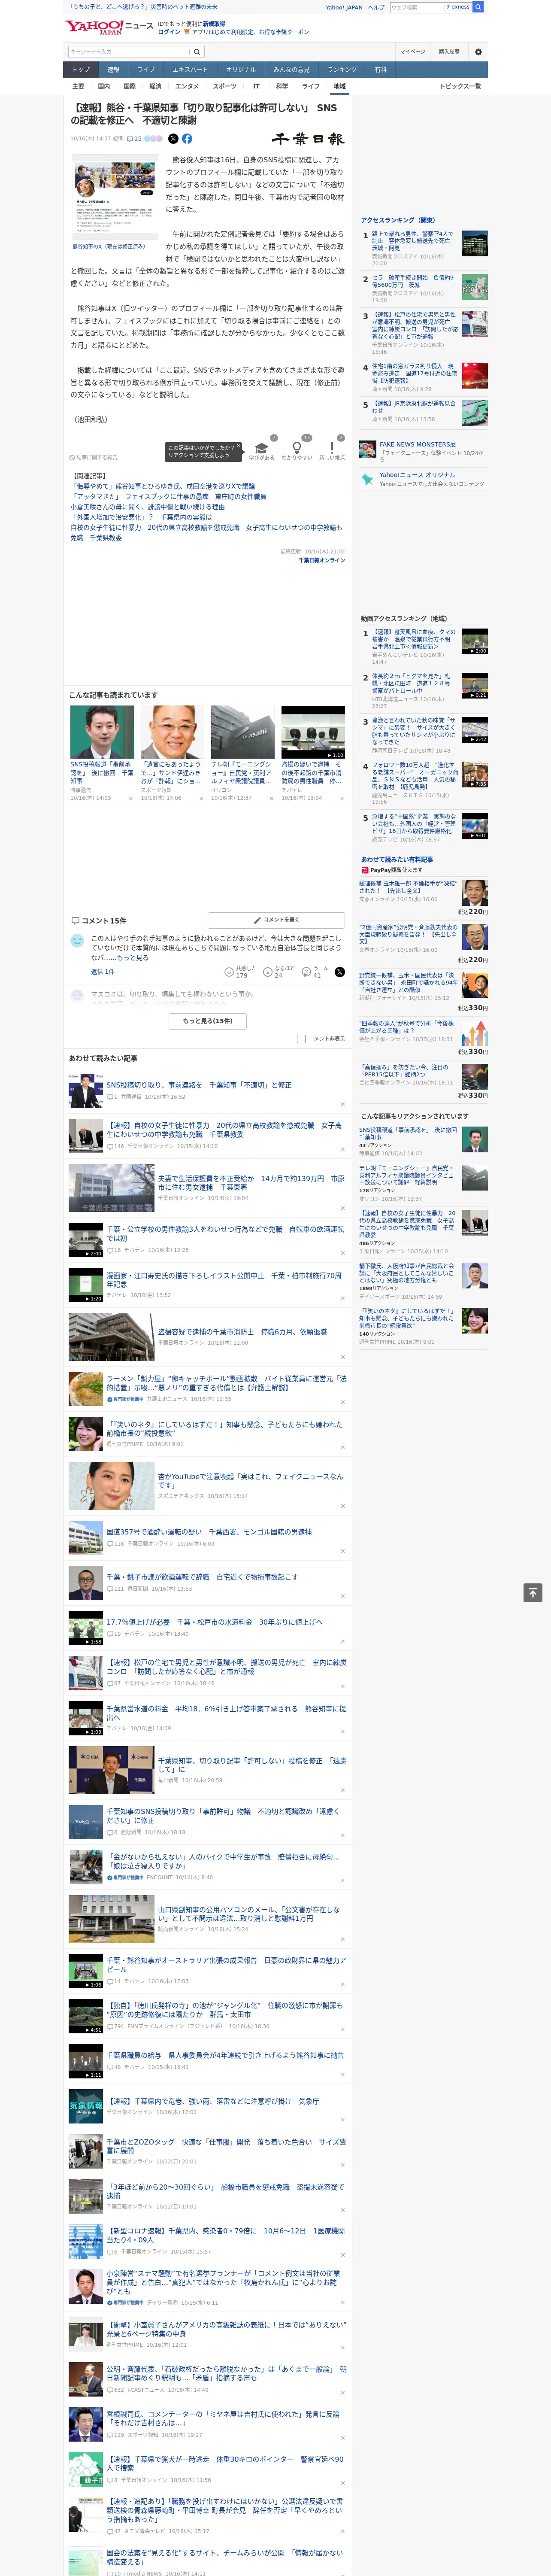Open thumbnail for SNS投稿報道「事前承認を」 recommended article
The image size is (551, 2576).
click(x=102, y=732)
